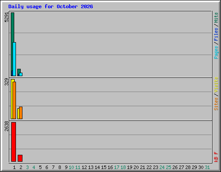
Task: Select the red KB bar for day 2
Action: (x=20, y=158)
